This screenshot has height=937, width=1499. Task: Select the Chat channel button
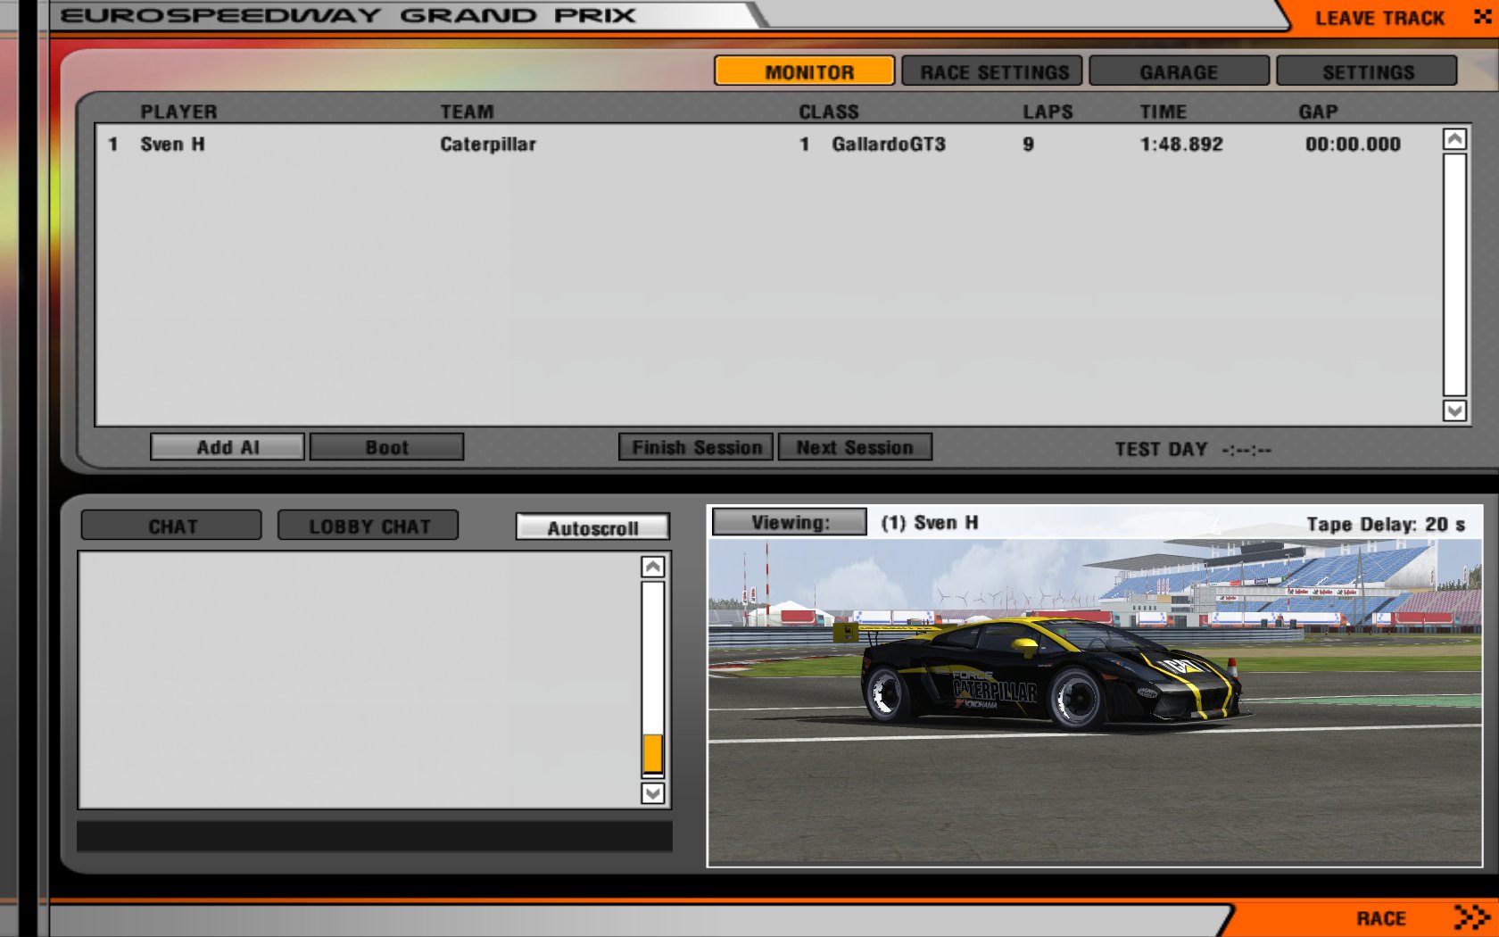click(171, 527)
